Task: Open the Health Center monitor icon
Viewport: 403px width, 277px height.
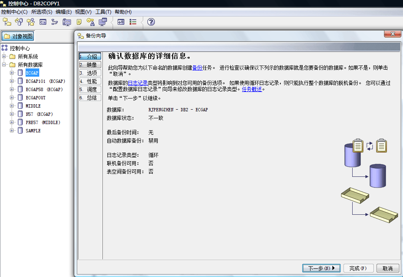Action: 67,22
